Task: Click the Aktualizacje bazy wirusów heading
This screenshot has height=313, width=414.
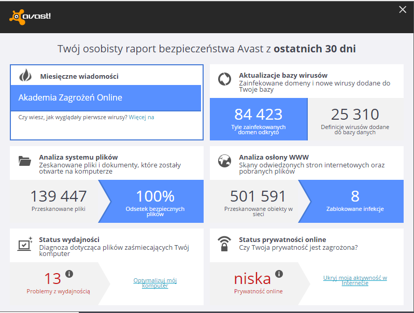Action: click(283, 76)
